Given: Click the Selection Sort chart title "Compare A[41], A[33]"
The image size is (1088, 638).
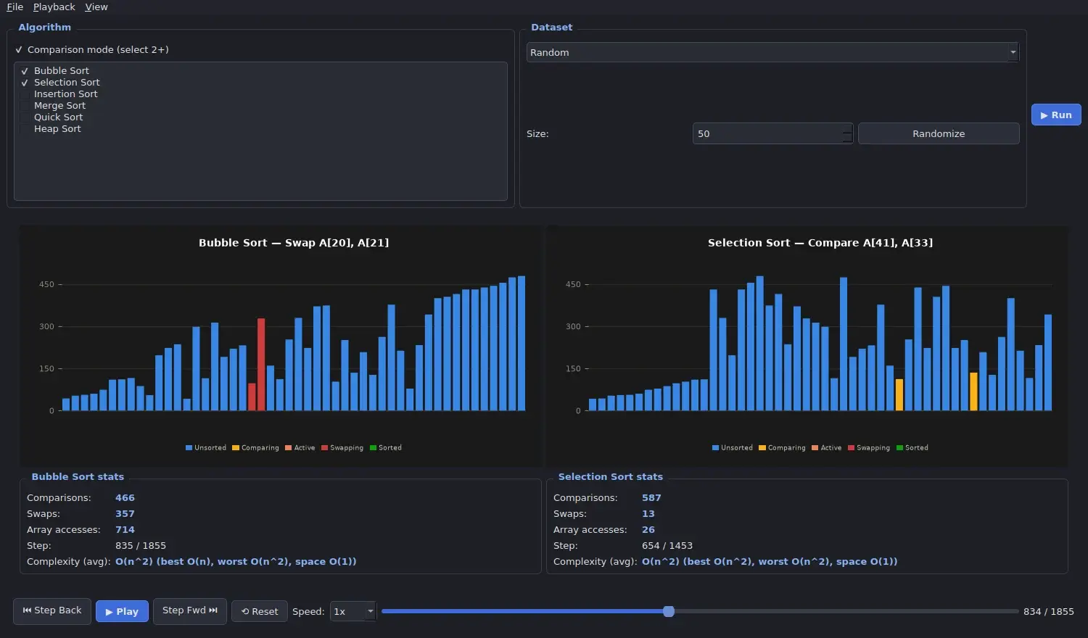Looking at the screenshot, I should click(870, 243).
